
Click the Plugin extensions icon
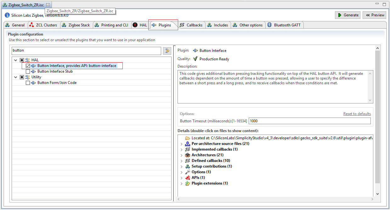coord(188,183)
